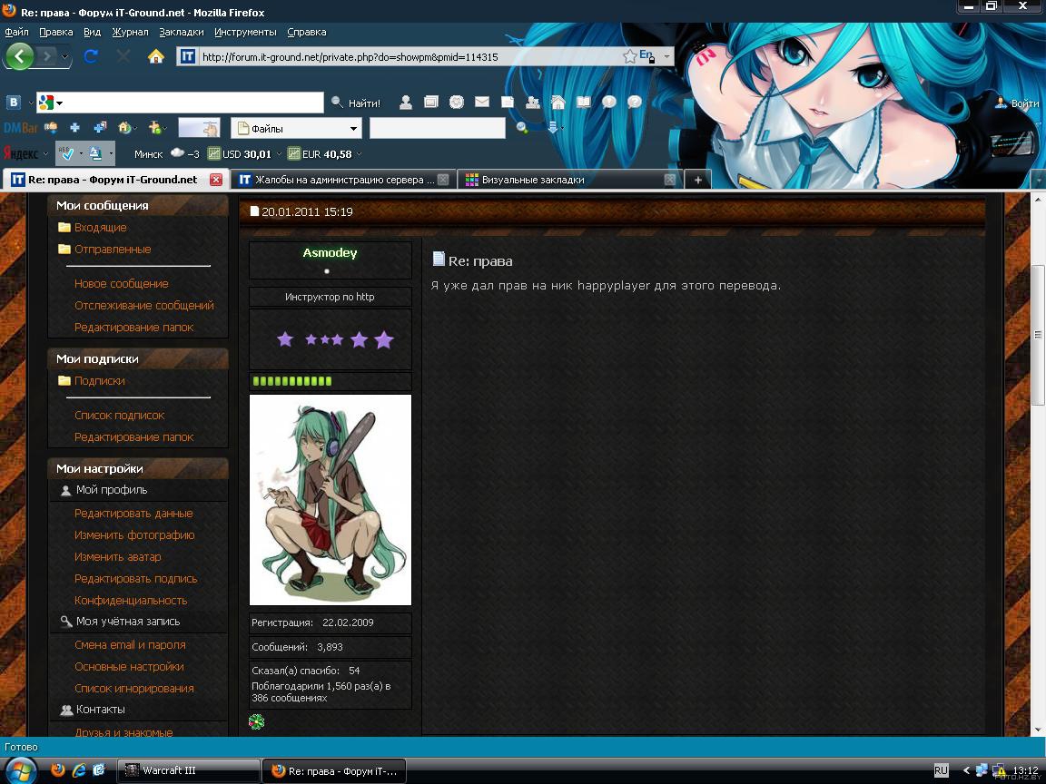Open the Журнал menu
The height and width of the screenshot is (784, 1046).
point(130,32)
